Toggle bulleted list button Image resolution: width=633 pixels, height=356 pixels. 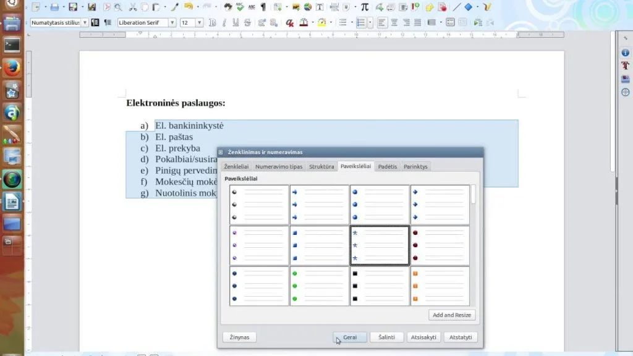[x=342, y=23]
